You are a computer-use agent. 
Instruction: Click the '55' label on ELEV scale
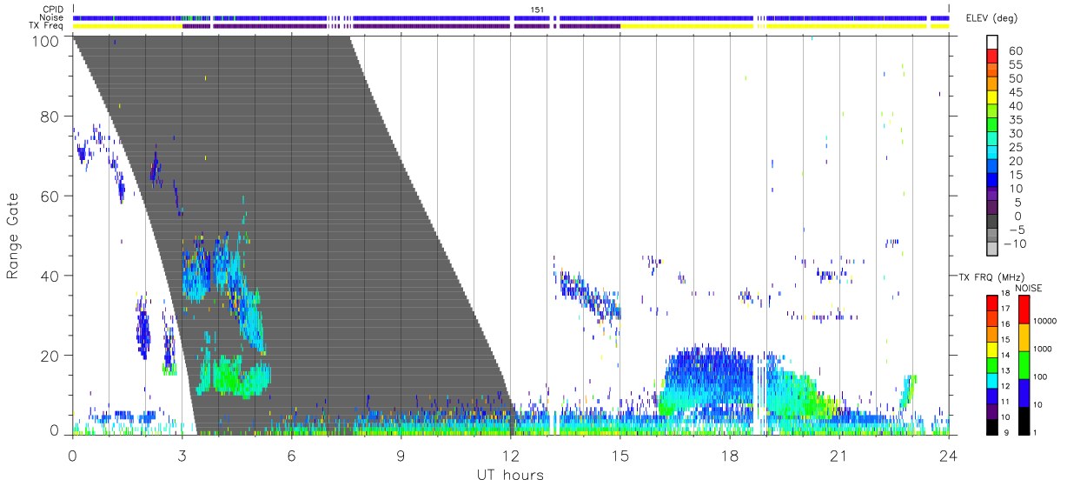[x=1014, y=65]
